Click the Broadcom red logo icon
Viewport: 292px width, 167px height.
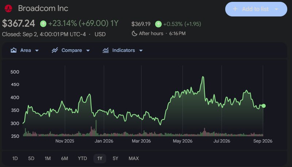click(8, 8)
